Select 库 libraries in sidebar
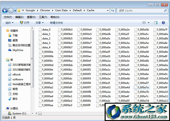The image size is (170, 121). click(10, 60)
